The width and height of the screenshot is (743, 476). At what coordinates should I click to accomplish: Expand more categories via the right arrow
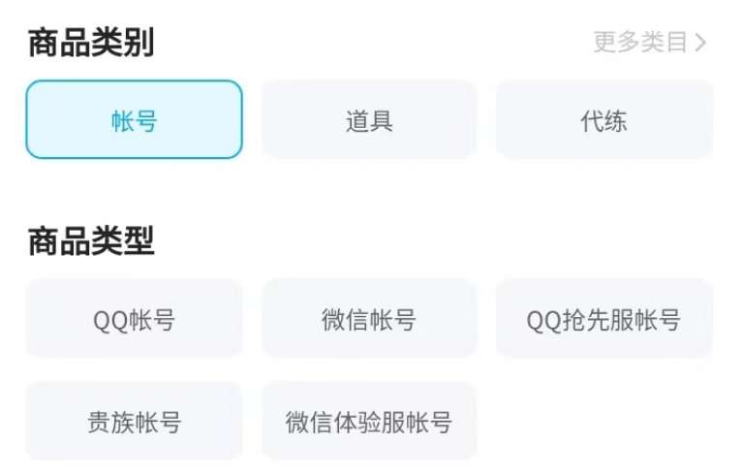701,43
